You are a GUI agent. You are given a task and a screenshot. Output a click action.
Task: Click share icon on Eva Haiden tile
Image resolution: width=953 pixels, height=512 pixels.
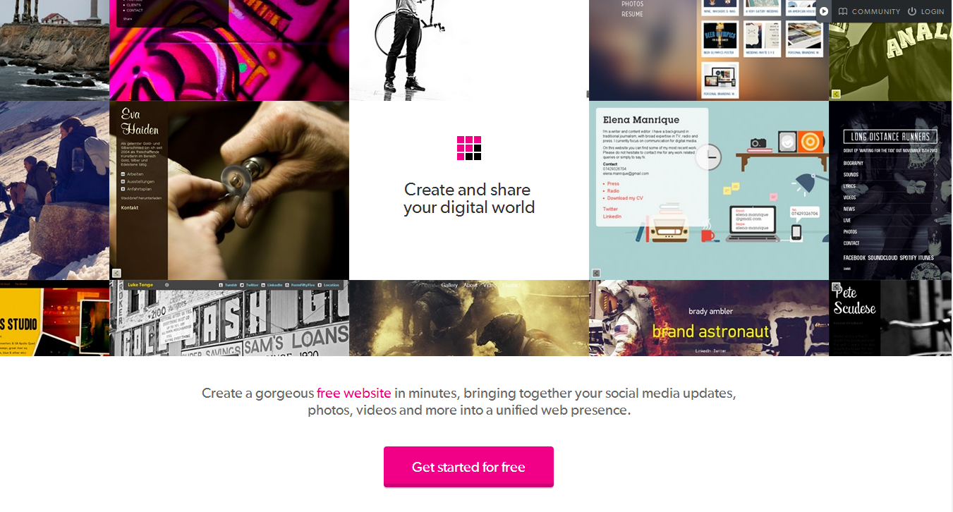117,273
